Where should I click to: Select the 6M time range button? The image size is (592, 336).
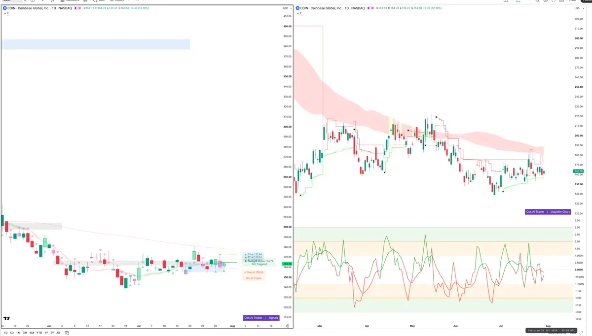[32, 333]
